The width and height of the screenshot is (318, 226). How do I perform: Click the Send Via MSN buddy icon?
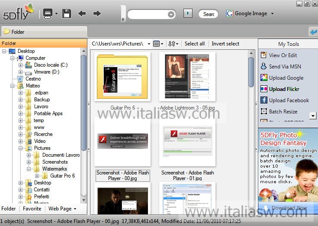pos(263,66)
